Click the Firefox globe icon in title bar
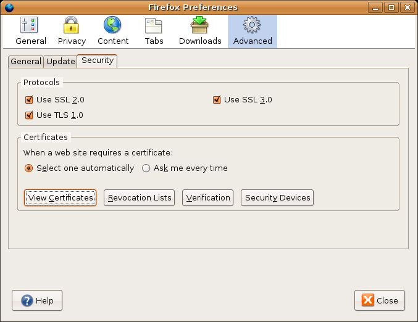This screenshot has width=418, height=322. click(9, 7)
